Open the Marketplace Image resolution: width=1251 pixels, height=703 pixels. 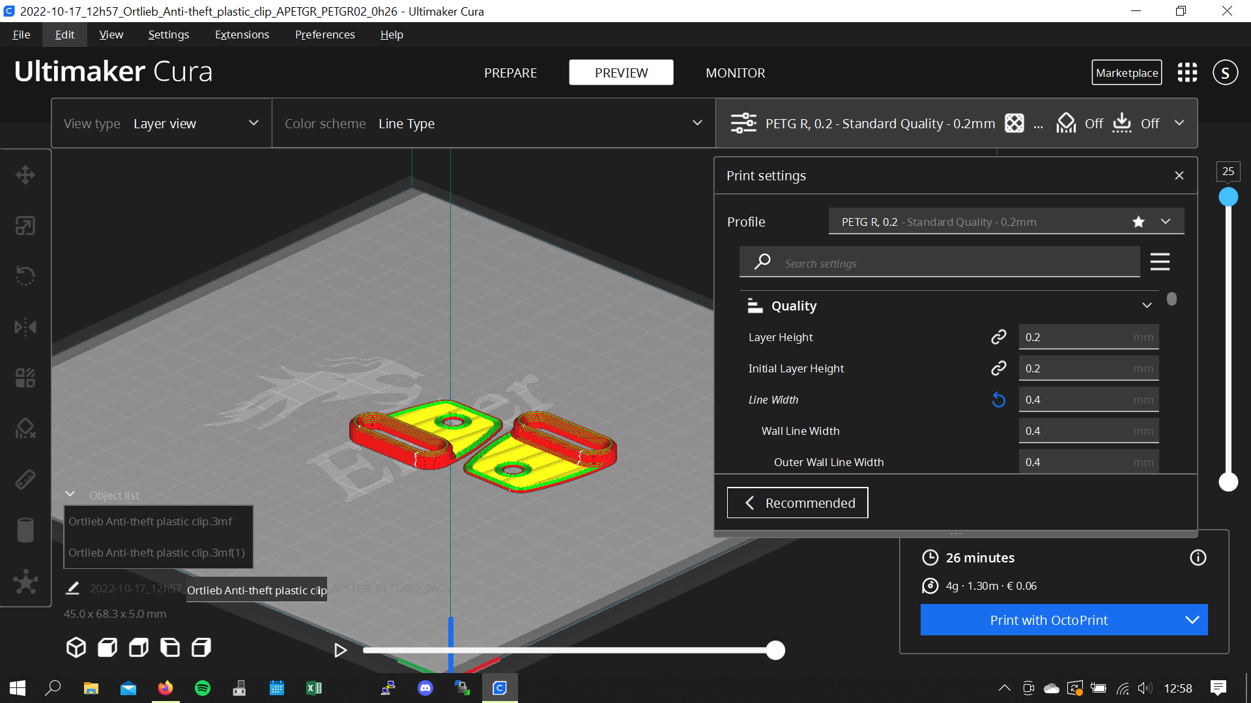[x=1127, y=72]
